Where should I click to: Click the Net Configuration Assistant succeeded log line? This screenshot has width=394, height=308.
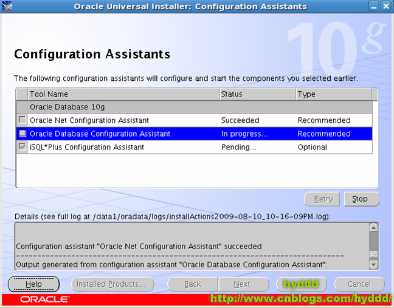(139, 246)
